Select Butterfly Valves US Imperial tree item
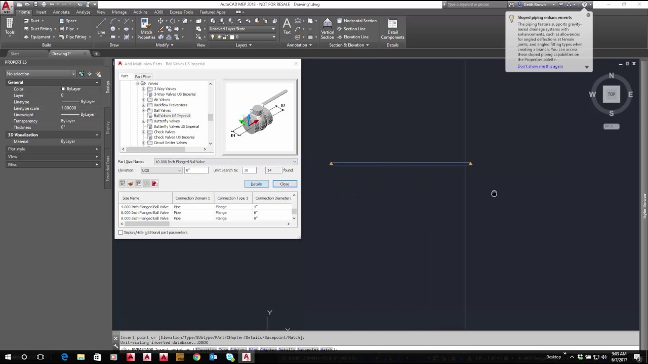Screen dimensions: 648x364 click(176, 126)
